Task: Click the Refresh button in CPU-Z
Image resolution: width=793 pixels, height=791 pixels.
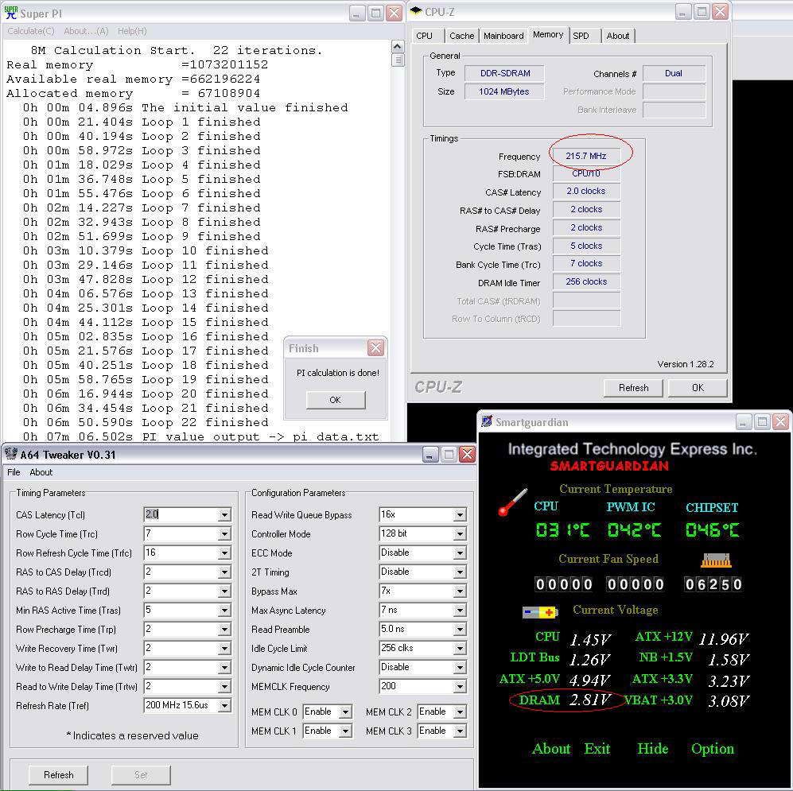Action: (x=633, y=388)
